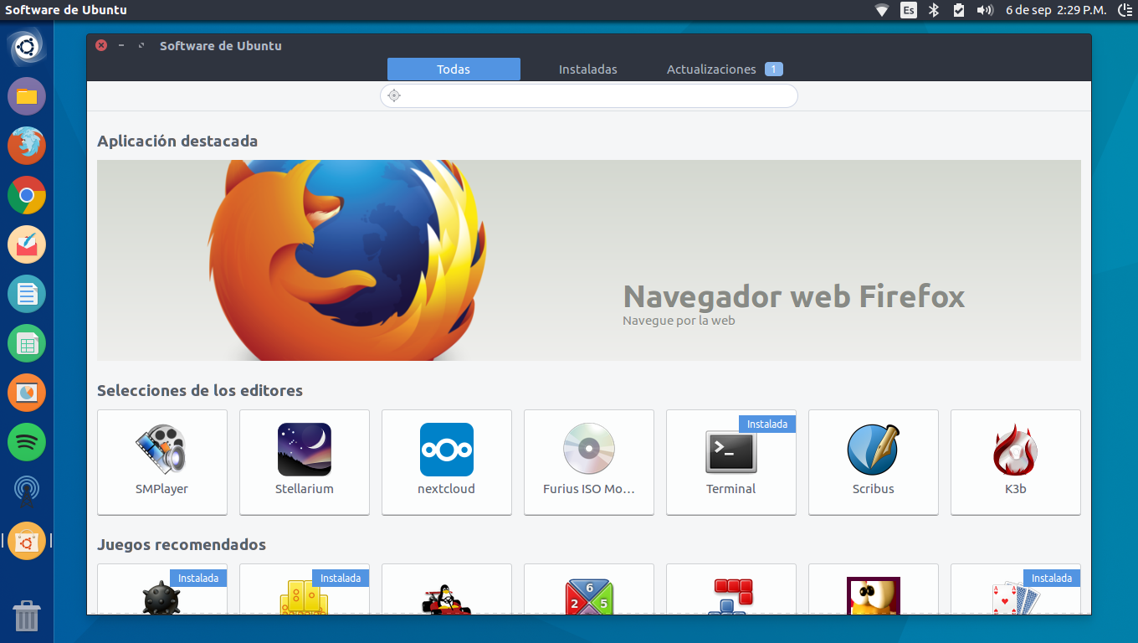Open the Es keyboard layout indicator
This screenshot has height=643, width=1138.
point(909,10)
